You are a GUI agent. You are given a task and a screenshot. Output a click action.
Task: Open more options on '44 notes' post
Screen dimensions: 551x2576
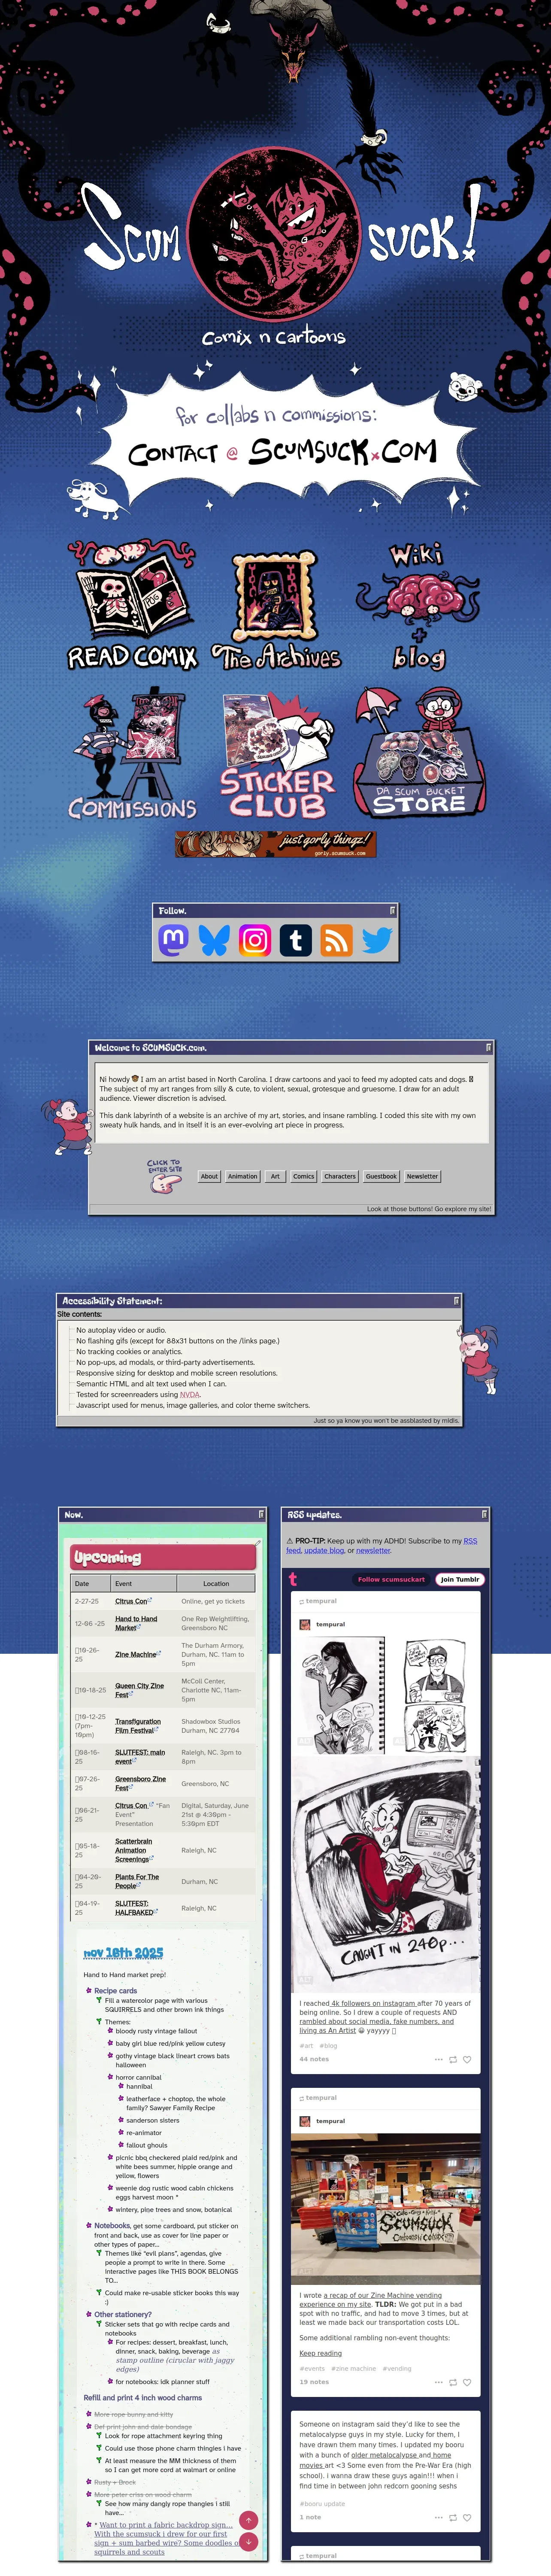point(438,2060)
